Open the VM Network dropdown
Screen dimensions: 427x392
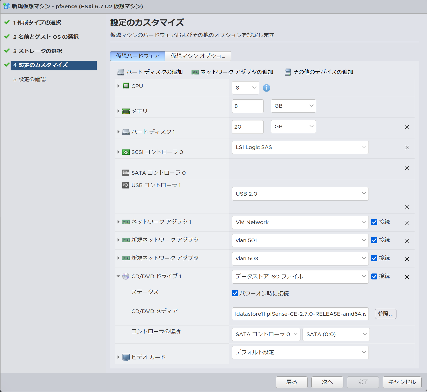click(x=300, y=222)
